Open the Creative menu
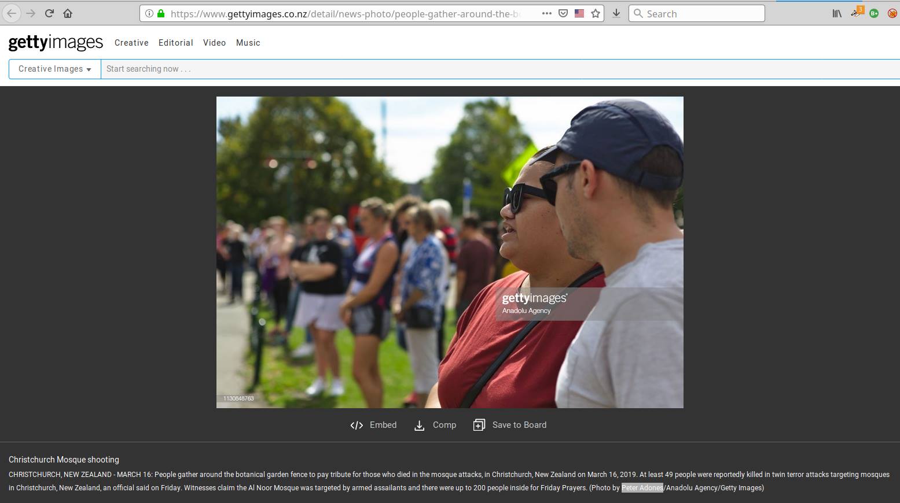 (x=131, y=43)
